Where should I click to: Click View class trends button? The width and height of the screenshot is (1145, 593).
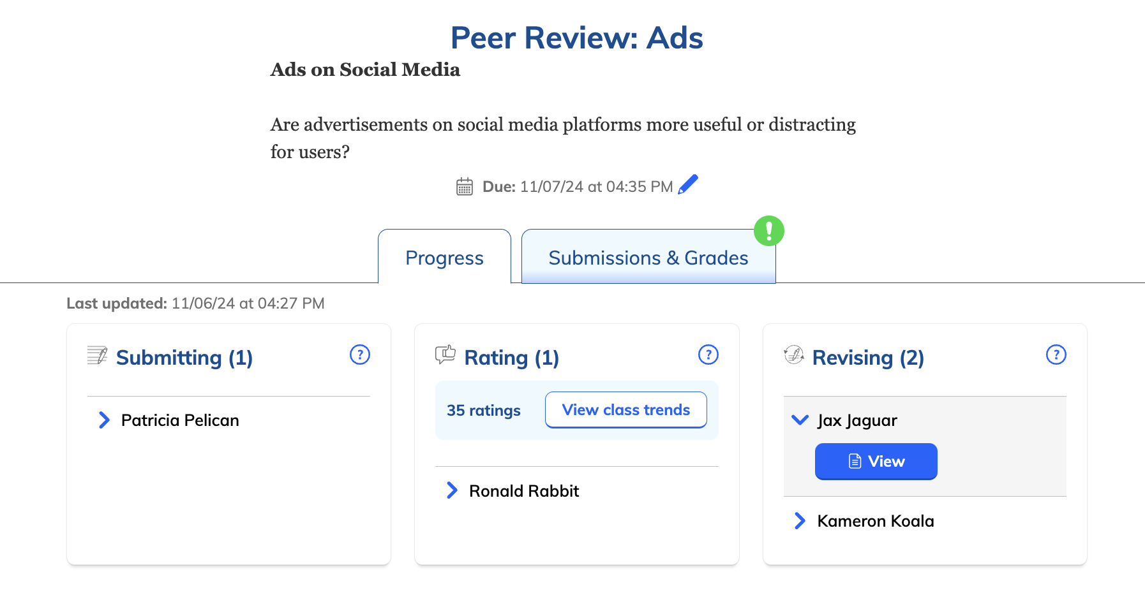tap(625, 410)
